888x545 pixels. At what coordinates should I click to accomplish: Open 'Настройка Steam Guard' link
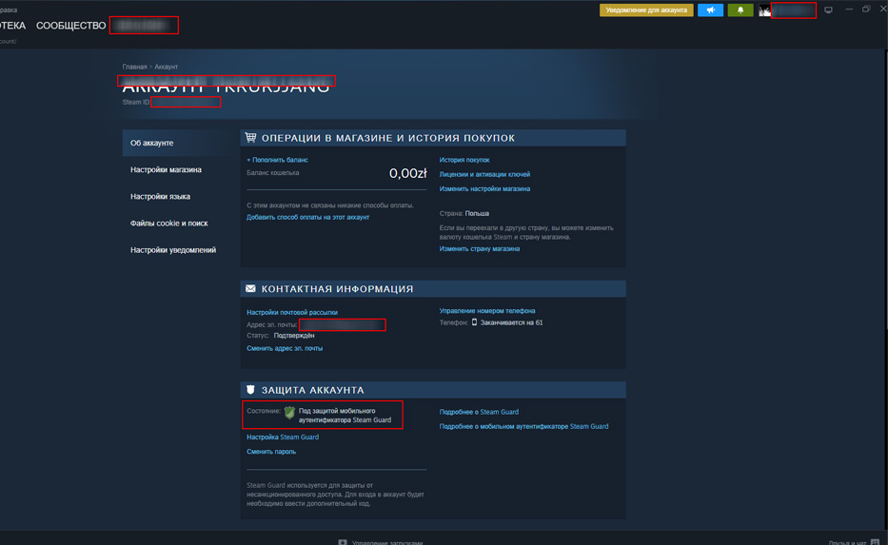[283, 438]
